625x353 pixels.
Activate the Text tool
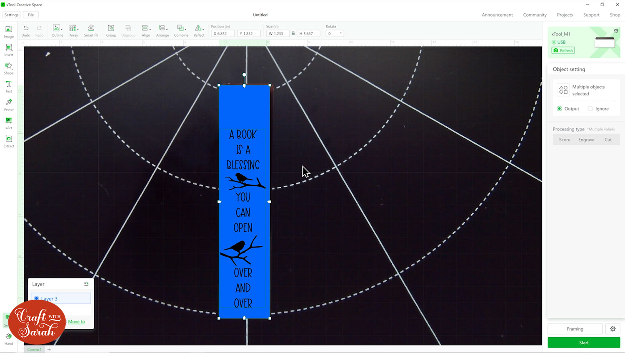tap(9, 87)
